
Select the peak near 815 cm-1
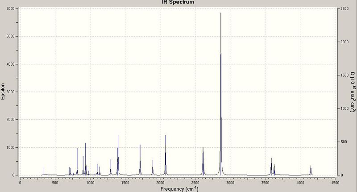(x=77, y=162)
